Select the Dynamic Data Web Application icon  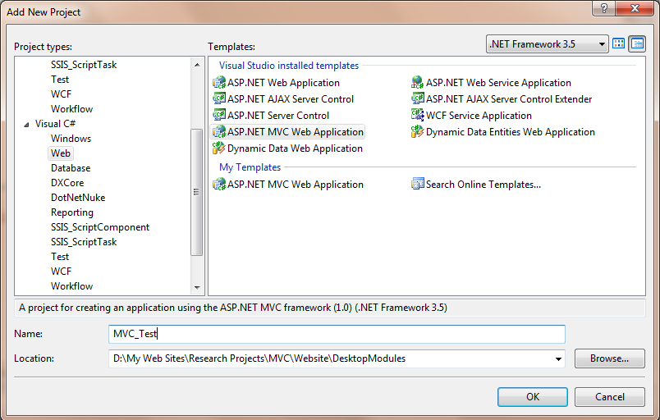pos(219,148)
